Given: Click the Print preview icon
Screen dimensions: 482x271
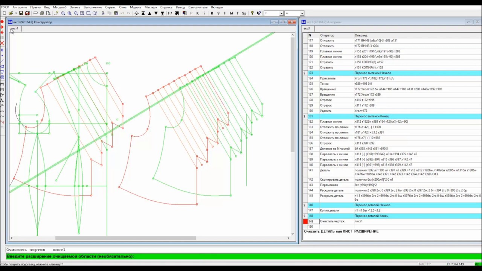Looking at the screenshot, I should coord(48,13).
